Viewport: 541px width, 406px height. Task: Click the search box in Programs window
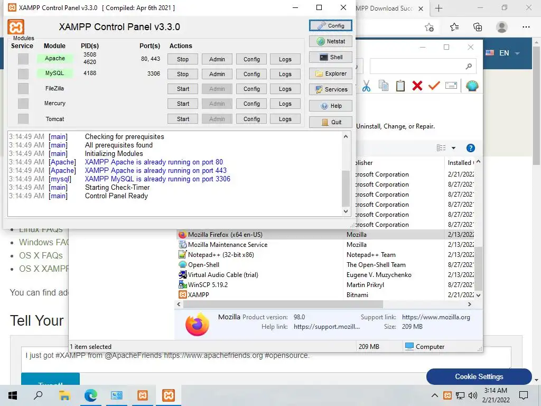pyautogui.click(x=423, y=66)
